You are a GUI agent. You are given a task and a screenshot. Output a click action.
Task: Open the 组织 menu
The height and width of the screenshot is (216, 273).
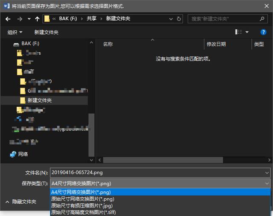click(15, 32)
